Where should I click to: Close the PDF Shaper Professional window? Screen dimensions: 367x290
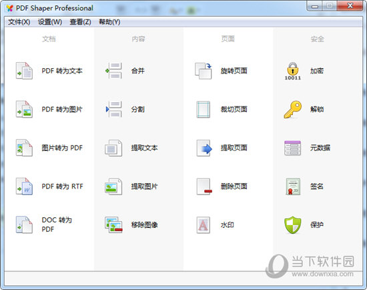[x=350, y=6]
